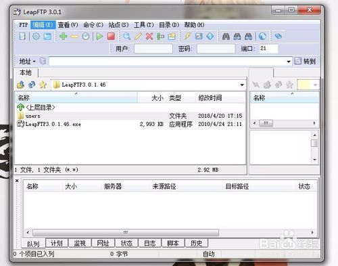Select the LeapFTP3.0.1.46.exe file row
Screen dimensions: 338x266
[x=130, y=124]
